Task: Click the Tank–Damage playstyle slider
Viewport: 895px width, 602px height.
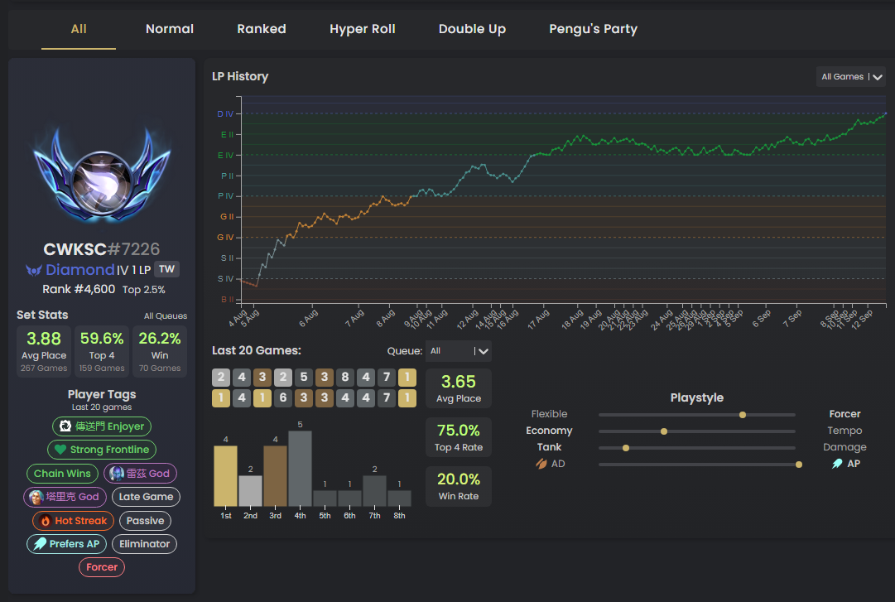Action: pos(696,448)
